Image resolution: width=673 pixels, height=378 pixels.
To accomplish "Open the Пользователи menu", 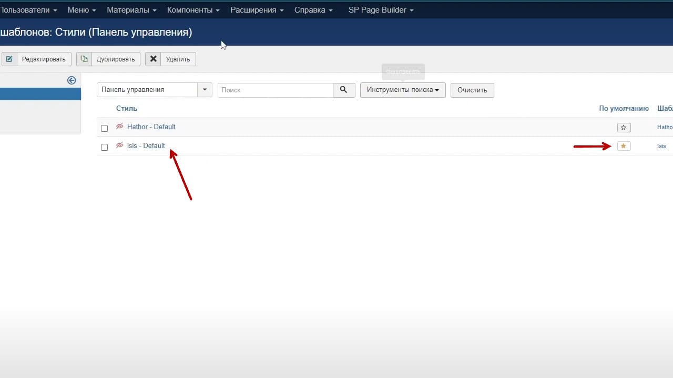I will pyautogui.click(x=28, y=10).
